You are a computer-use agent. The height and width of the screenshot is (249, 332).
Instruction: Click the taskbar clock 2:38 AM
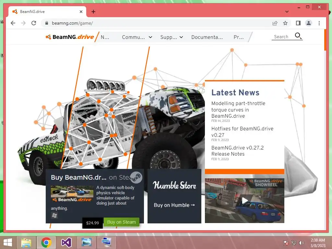tap(318, 243)
